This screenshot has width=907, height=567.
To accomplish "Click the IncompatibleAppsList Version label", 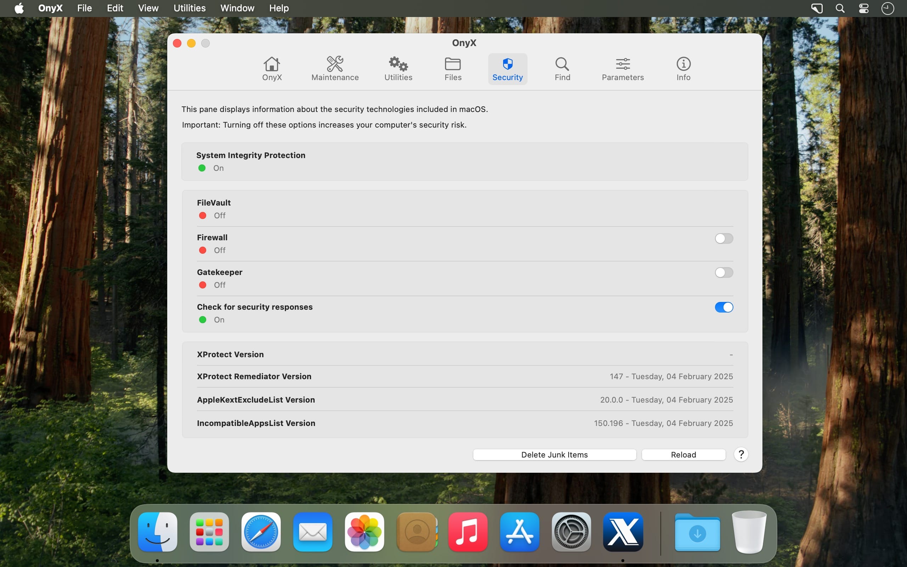I will [x=256, y=423].
